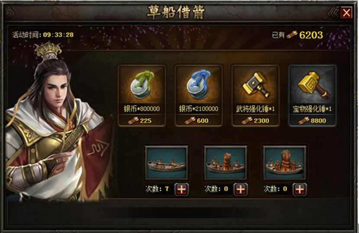This screenshot has height=233, width=359.
Task: Close the 草船借箭 event window
Action: click(346, 13)
